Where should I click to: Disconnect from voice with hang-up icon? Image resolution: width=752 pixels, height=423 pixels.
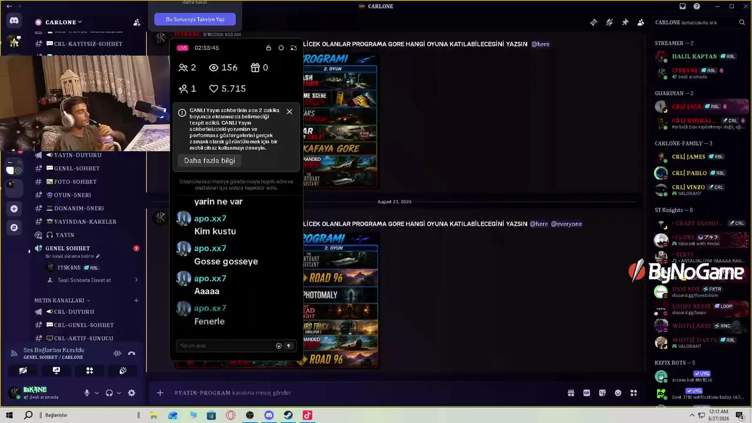coord(132,353)
